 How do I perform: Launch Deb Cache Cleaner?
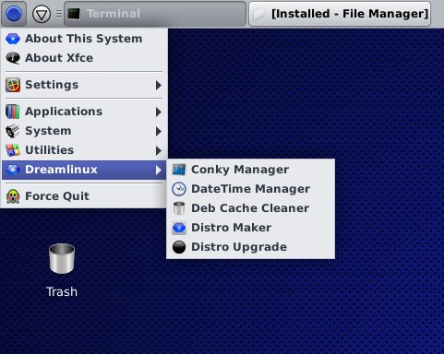(250, 208)
